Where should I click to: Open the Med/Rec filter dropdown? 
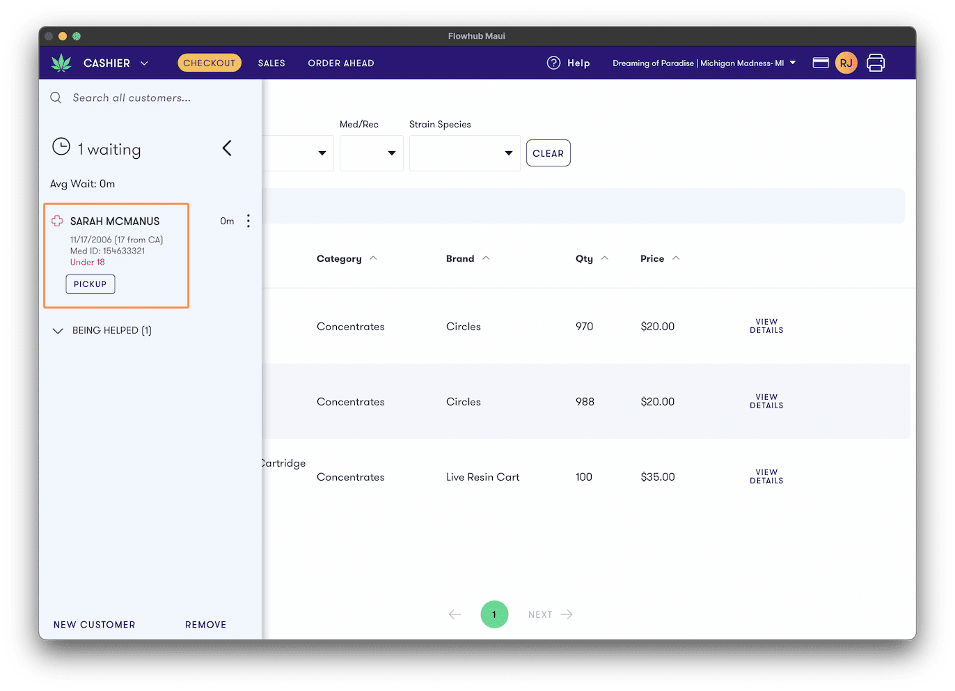371,153
